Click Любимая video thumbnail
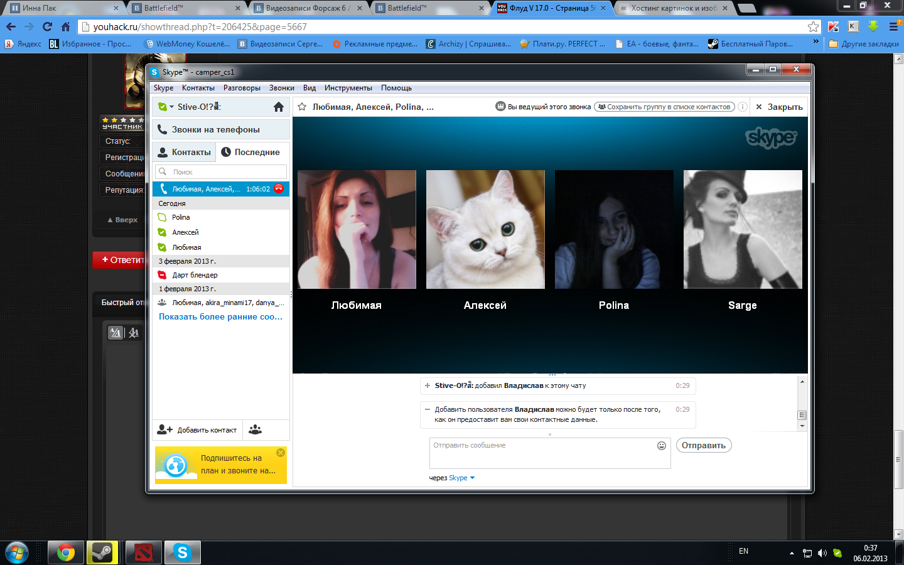The width and height of the screenshot is (904, 565). [x=357, y=229]
